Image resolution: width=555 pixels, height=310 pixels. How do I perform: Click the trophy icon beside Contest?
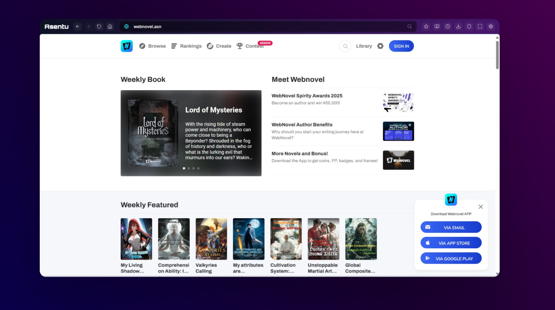[x=240, y=46]
